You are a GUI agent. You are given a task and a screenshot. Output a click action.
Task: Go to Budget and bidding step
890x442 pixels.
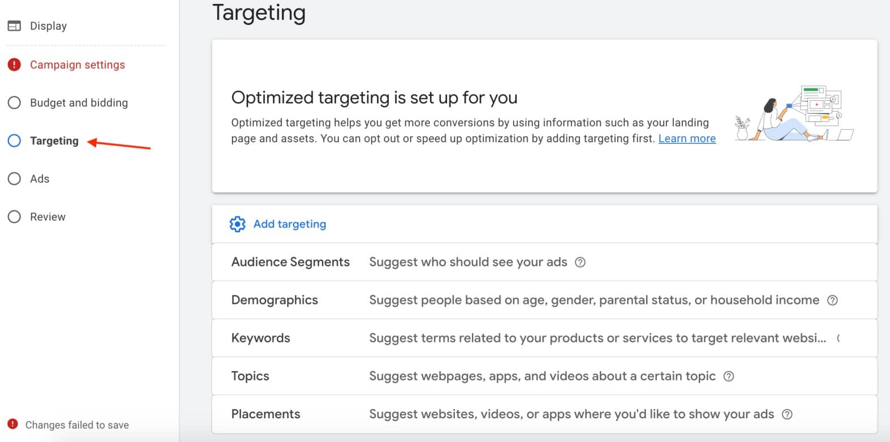click(x=79, y=102)
